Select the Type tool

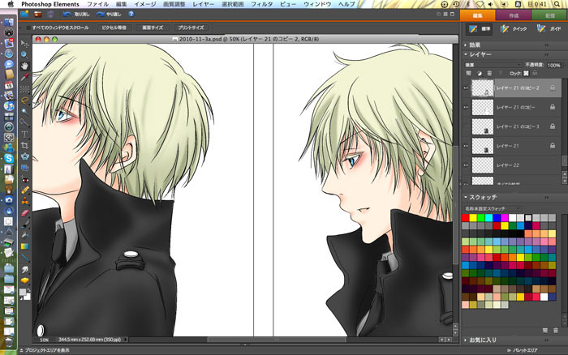point(24,134)
